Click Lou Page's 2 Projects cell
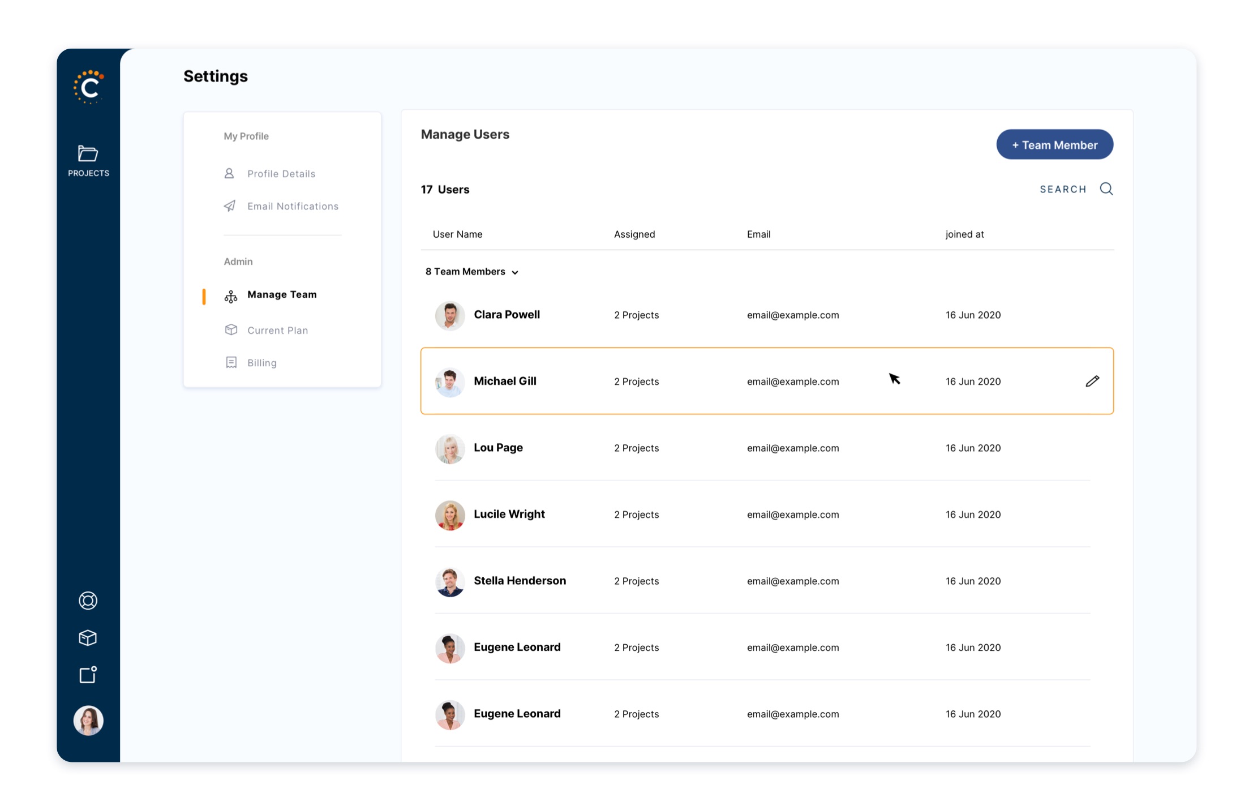Viewport: 1253px width, 810px height. pyautogui.click(x=636, y=448)
